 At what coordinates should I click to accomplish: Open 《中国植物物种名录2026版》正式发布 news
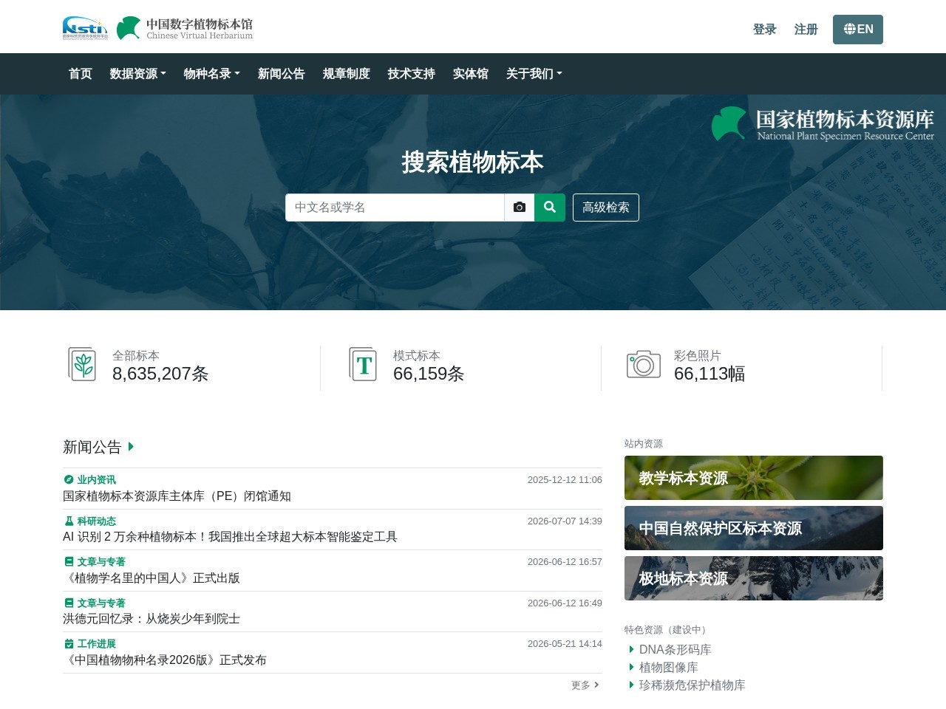pyautogui.click(x=165, y=660)
